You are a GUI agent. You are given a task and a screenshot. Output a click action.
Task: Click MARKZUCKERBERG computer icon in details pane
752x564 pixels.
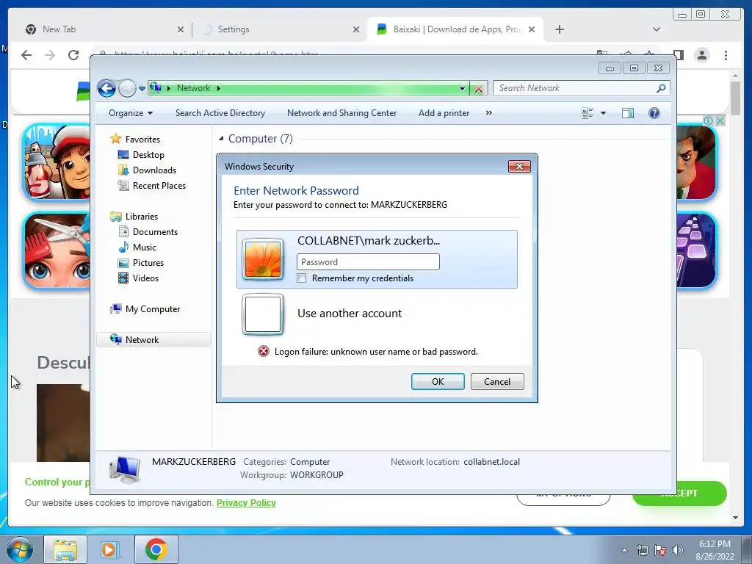point(124,469)
